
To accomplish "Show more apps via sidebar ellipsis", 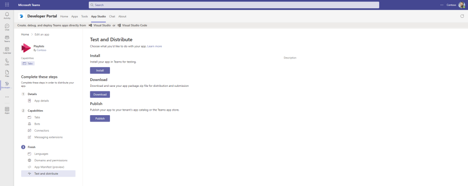I will 7,97.
